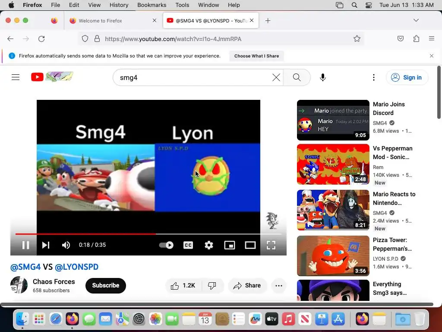The image size is (442, 332).
Task: Open Chaos Forces channel avatar
Action: pyautogui.click(x=19, y=285)
